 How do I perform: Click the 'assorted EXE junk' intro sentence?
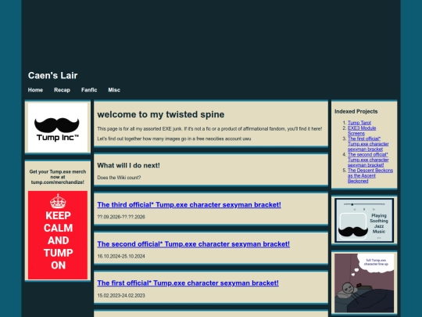coord(209,129)
